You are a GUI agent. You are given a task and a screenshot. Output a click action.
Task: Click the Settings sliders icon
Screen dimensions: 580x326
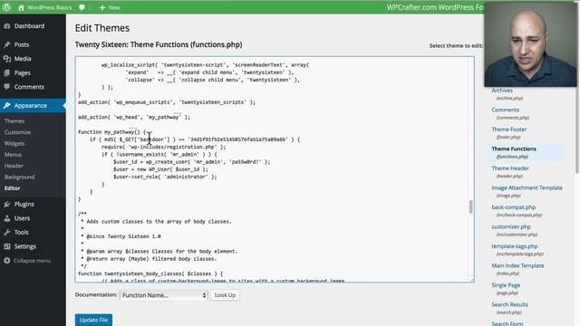(x=7, y=246)
